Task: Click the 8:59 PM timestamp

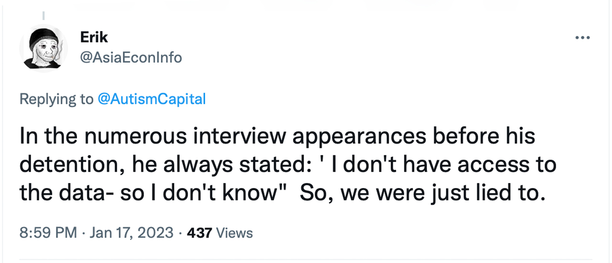Action: 48,233
